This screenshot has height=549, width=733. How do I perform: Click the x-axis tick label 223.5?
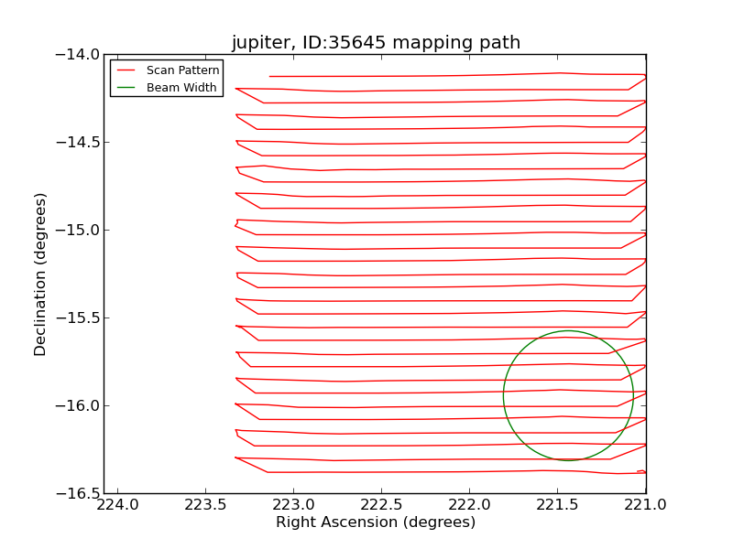point(205,505)
